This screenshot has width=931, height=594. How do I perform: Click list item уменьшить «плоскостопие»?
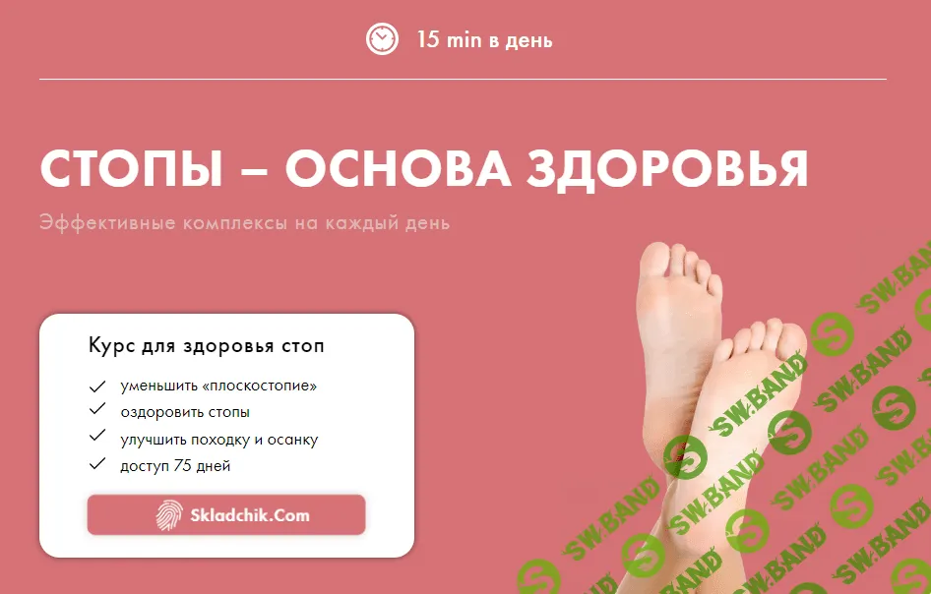point(218,386)
